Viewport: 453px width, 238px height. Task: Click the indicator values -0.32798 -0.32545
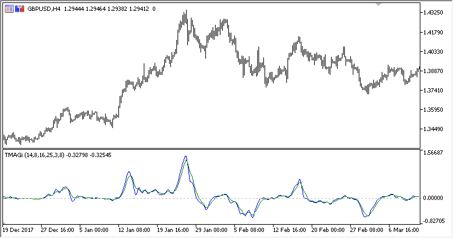coord(89,155)
